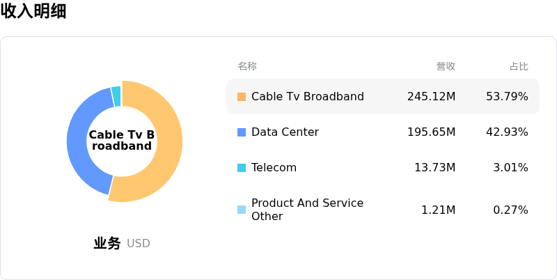The image size is (557, 280).
Task: Select the Data Center row name
Action: coord(285,132)
